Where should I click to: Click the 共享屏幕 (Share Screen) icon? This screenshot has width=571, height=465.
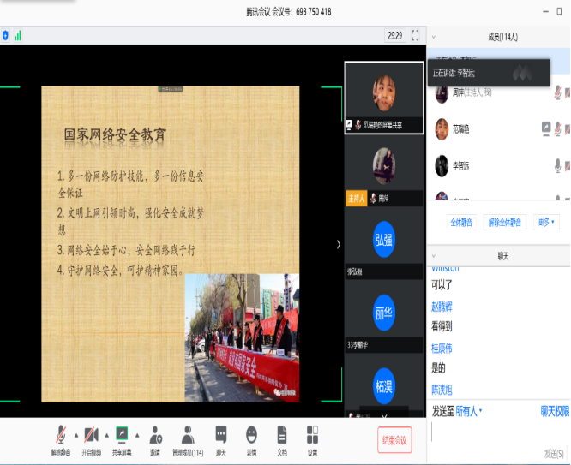coord(122,438)
